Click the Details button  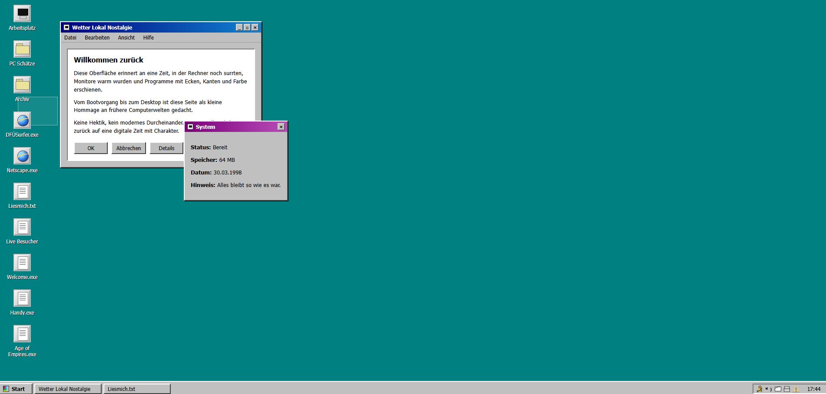coord(166,148)
